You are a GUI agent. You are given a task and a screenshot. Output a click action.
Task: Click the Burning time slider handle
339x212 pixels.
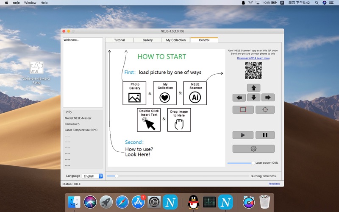(x=117, y=176)
